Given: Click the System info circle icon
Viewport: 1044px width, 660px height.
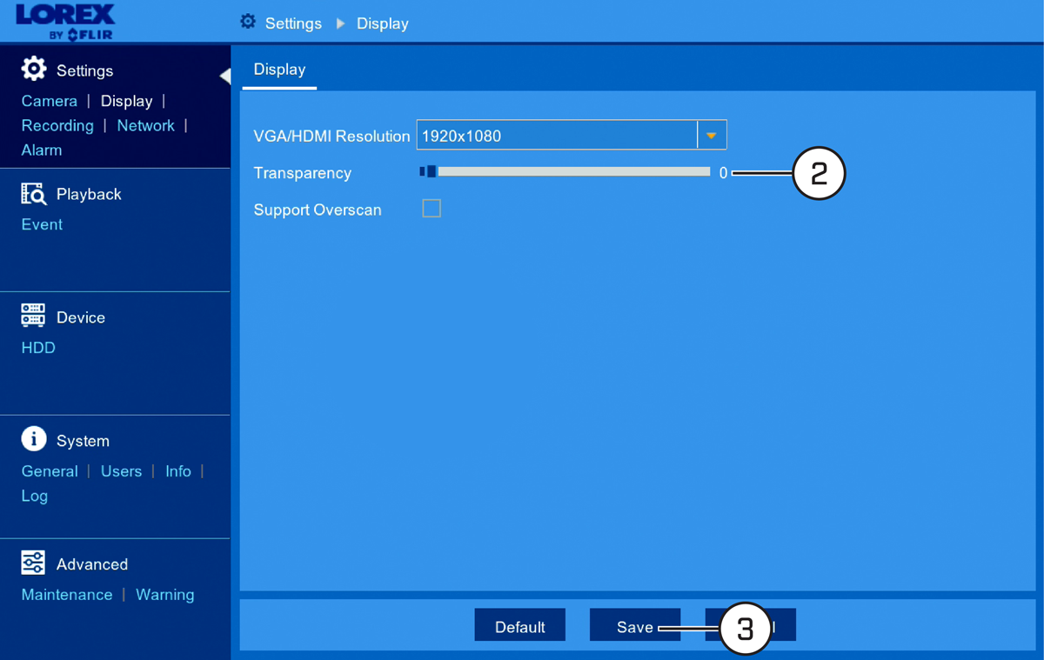Looking at the screenshot, I should tap(34, 439).
